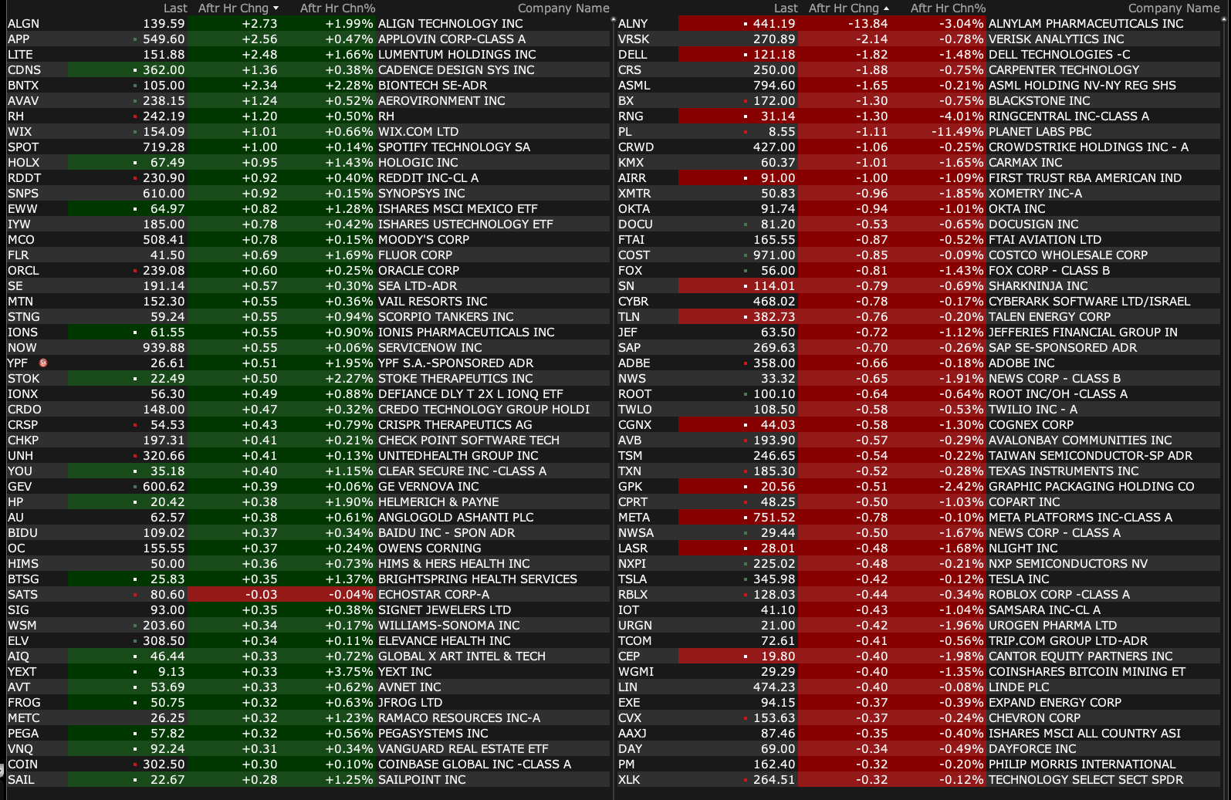This screenshot has width=1231, height=800.
Task: Click Company Name header in right panel
Action: coord(1173,8)
